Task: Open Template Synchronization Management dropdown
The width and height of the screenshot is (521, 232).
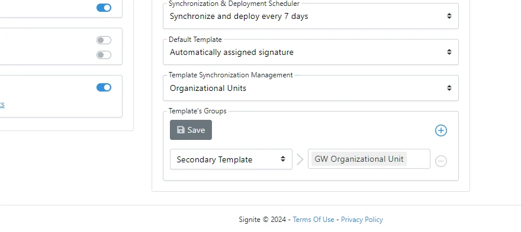Action: click(x=311, y=88)
